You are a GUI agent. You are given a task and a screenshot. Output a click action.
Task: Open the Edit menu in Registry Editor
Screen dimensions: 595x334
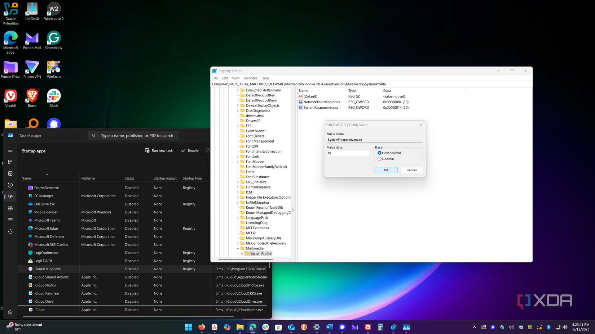click(x=225, y=78)
